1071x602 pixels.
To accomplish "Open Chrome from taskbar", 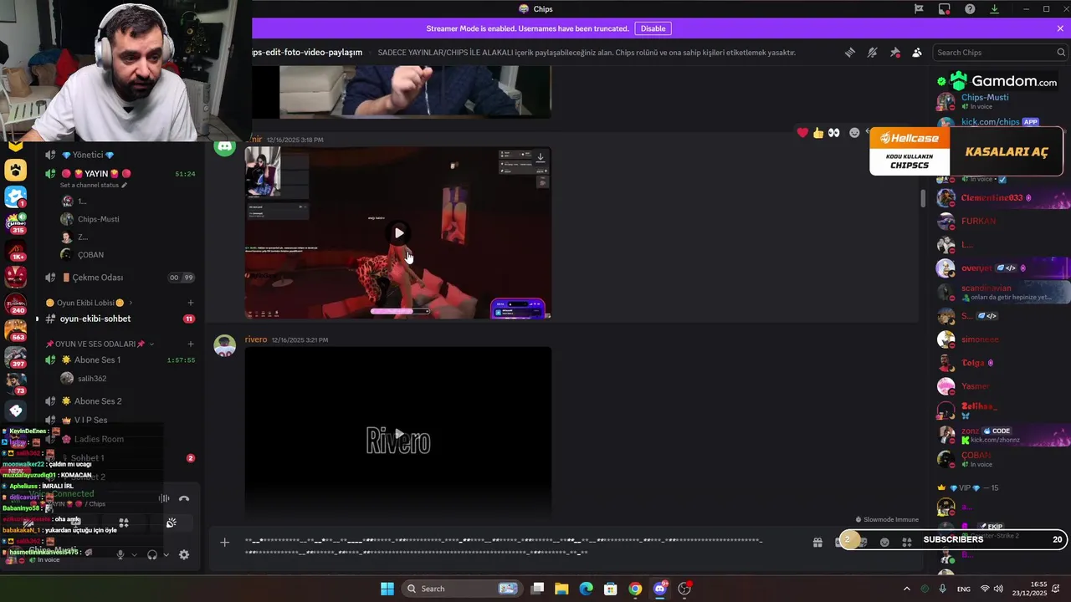I will pyautogui.click(x=635, y=589).
